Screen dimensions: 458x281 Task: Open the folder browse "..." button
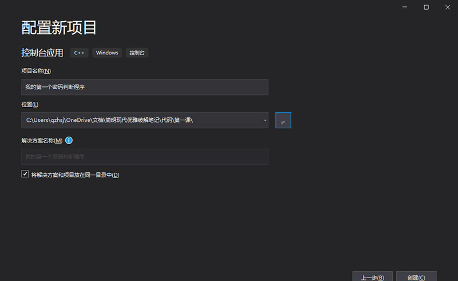(x=283, y=120)
